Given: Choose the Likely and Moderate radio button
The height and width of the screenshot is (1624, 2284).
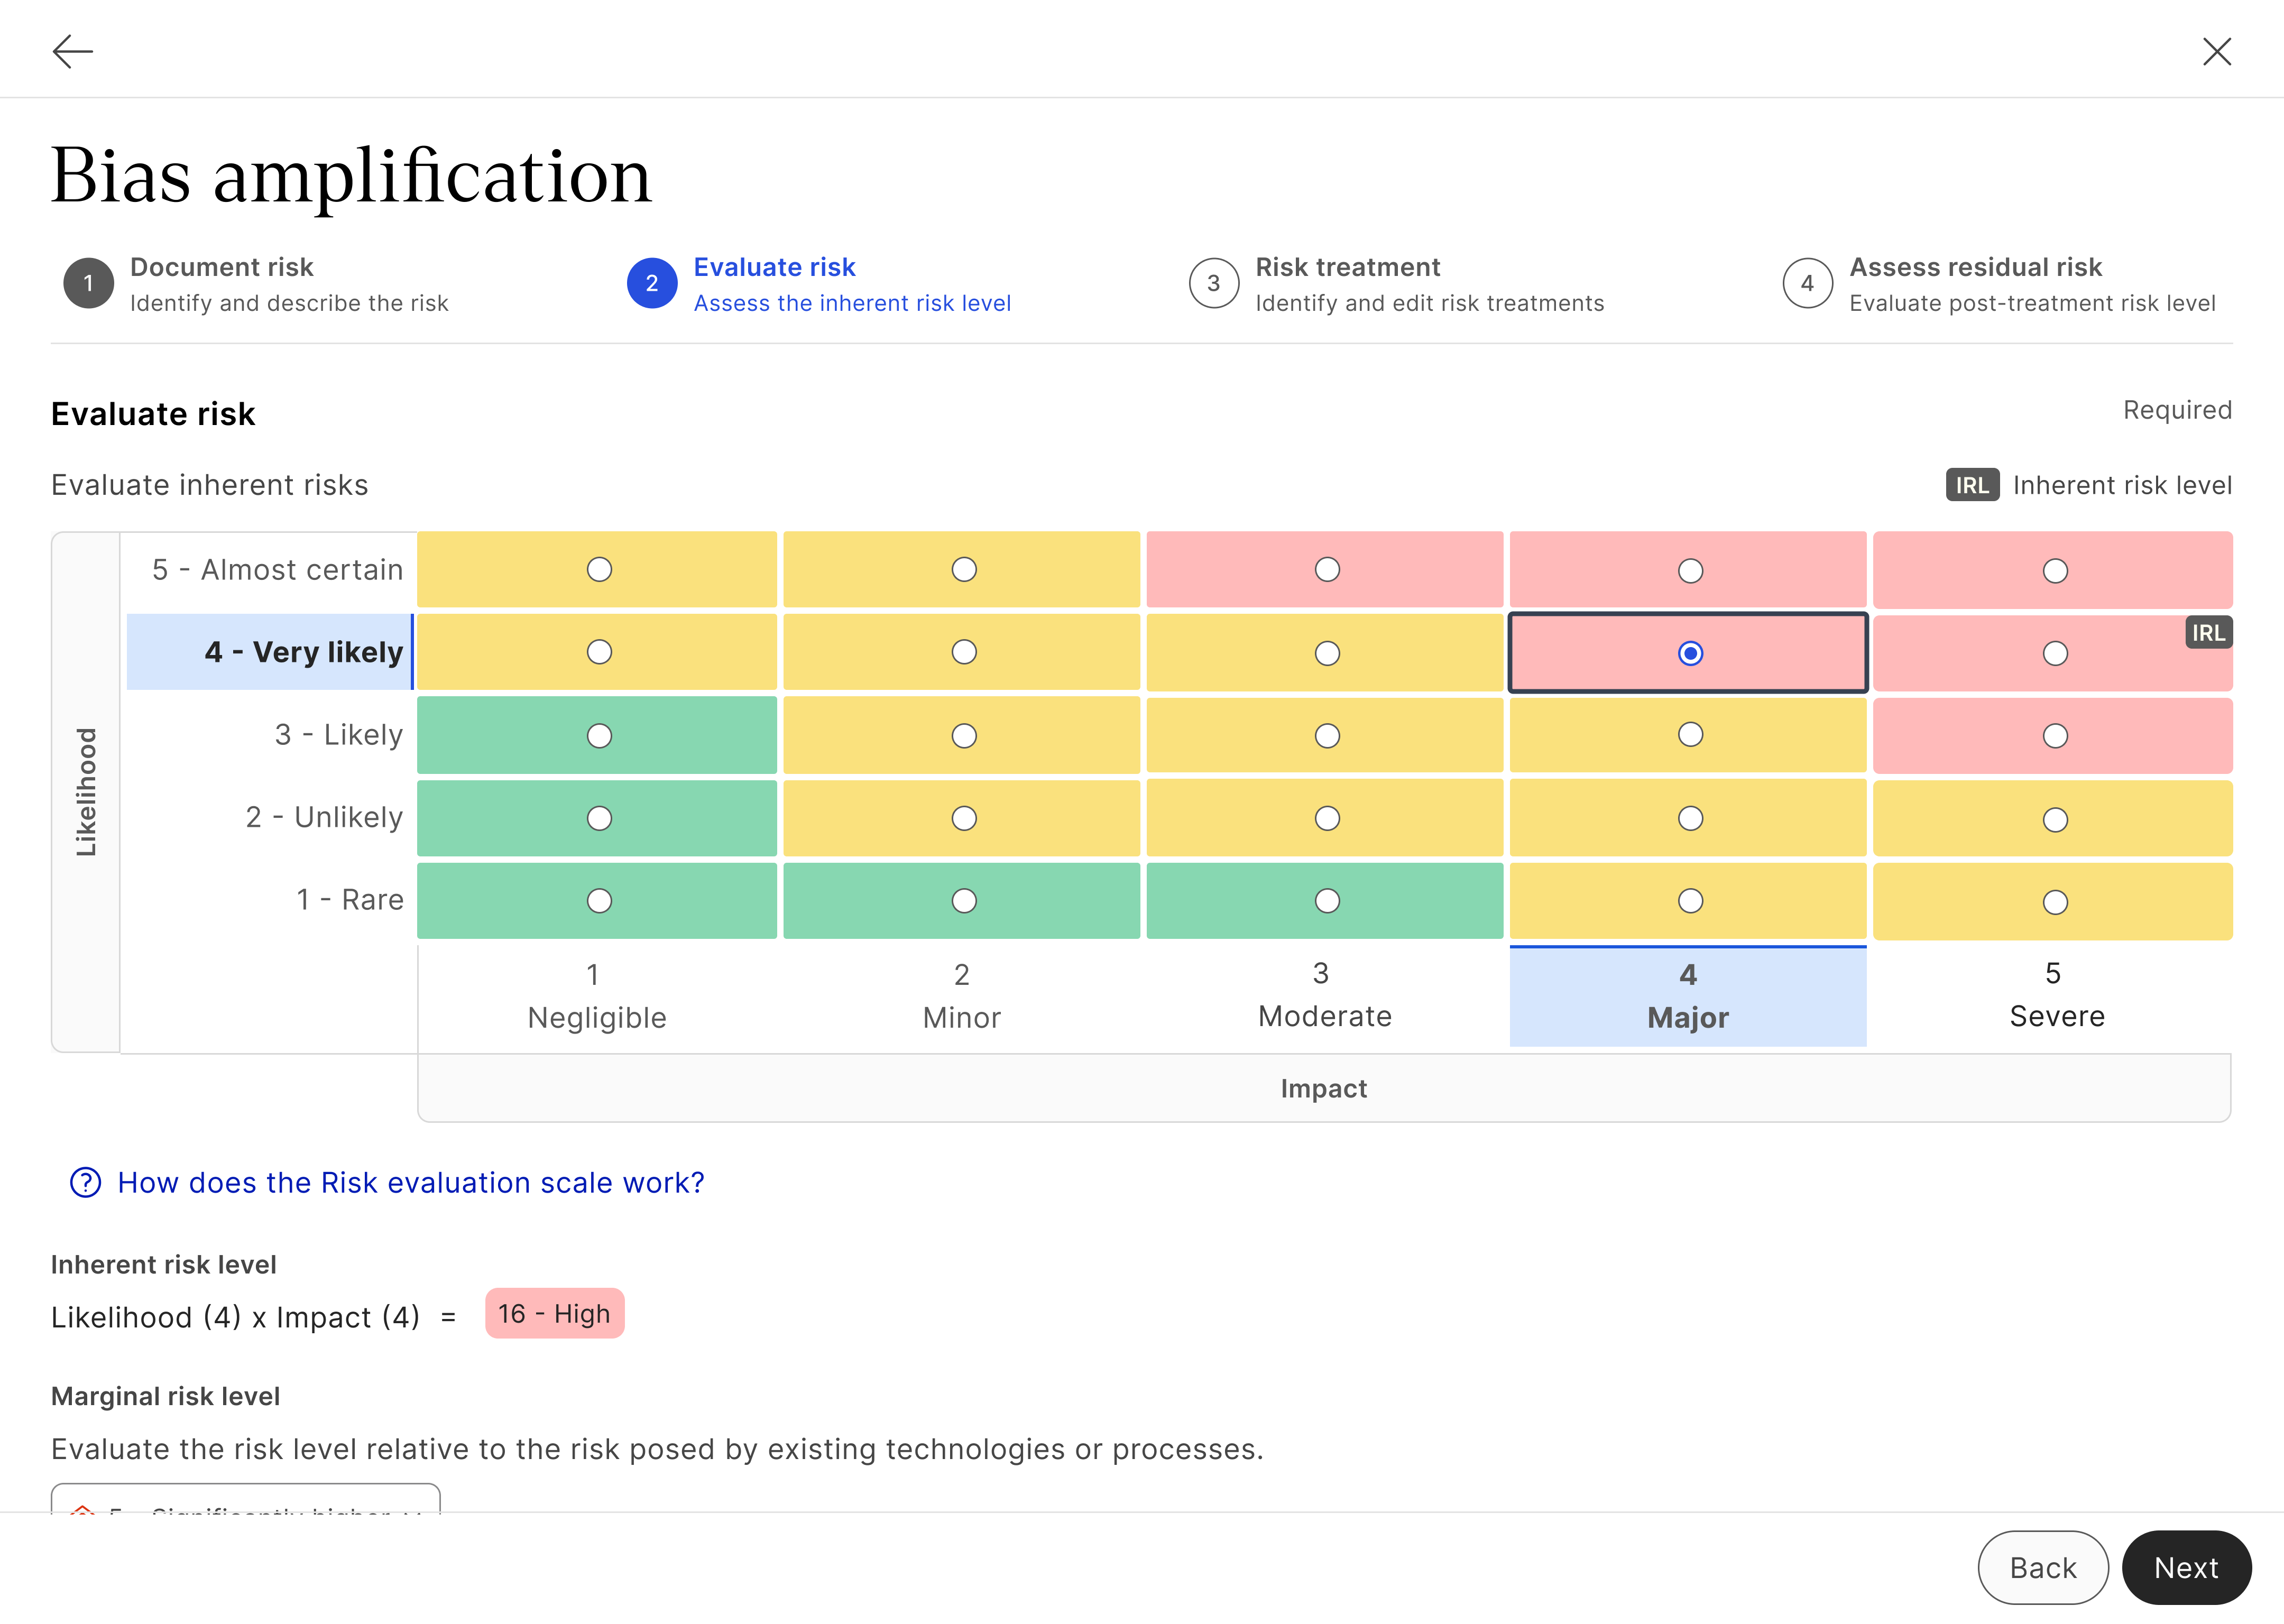Looking at the screenshot, I should tap(1326, 735).
